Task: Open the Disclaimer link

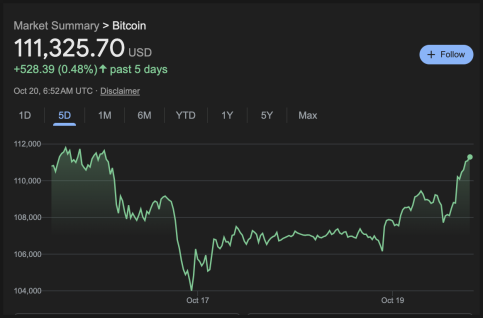Action: coord(120,91)
